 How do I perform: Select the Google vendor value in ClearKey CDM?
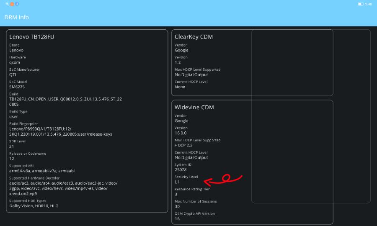coord(181,50)
